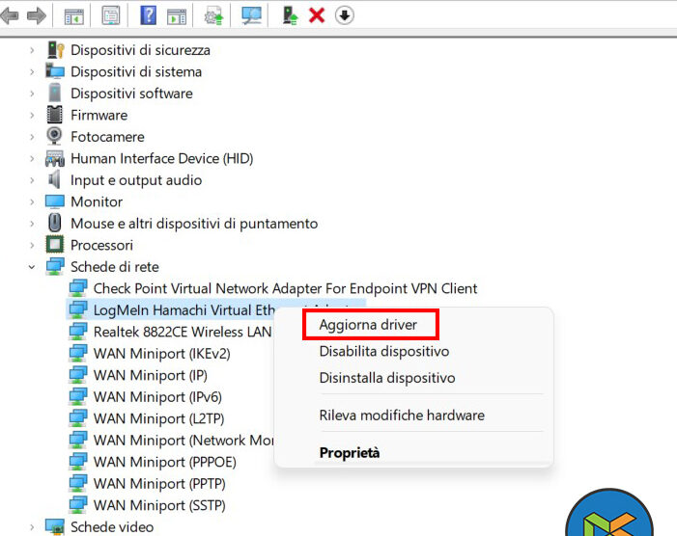Screen dimensions: 677x536
Task: Select WAN Miniport (IKEv2)
Action: pos(162,354)
